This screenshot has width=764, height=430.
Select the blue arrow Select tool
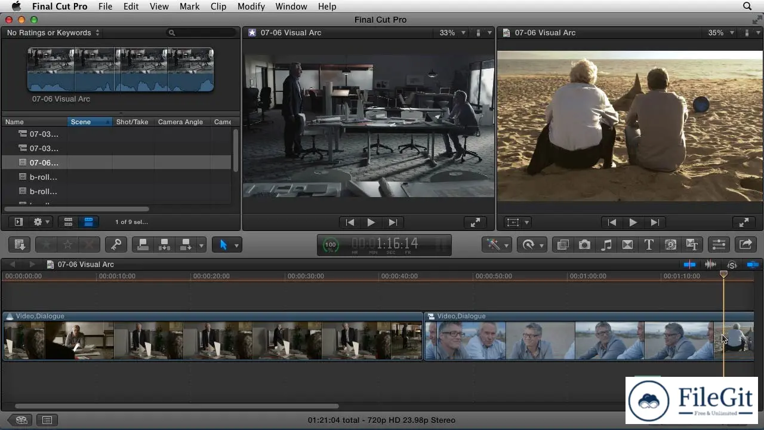[x=223, y=244]
